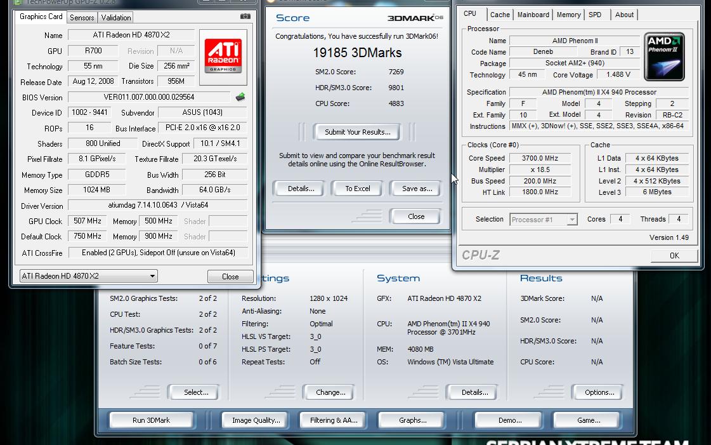Click the ATI CrossFire status field

coord(159,253)
